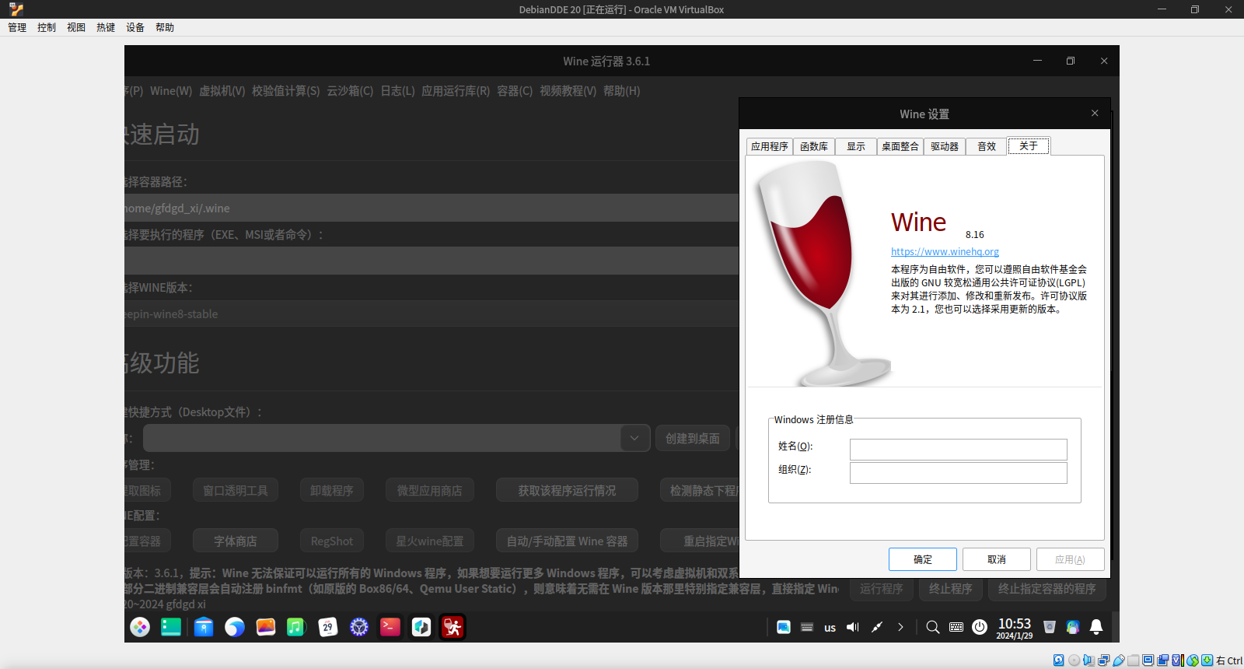Click the us keyboard layout indicator

click(830, 628)
